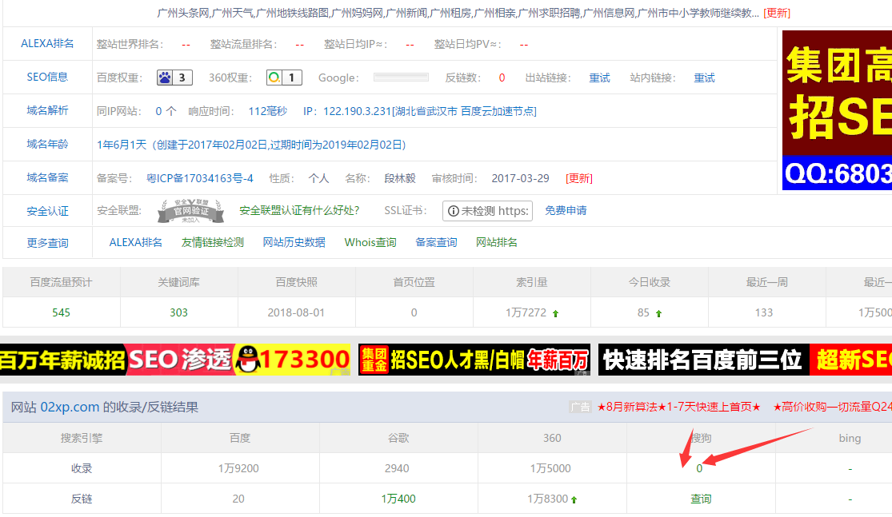Click the Google PR rank bar
Screen dimensions: 892x517
pos(401,78)
